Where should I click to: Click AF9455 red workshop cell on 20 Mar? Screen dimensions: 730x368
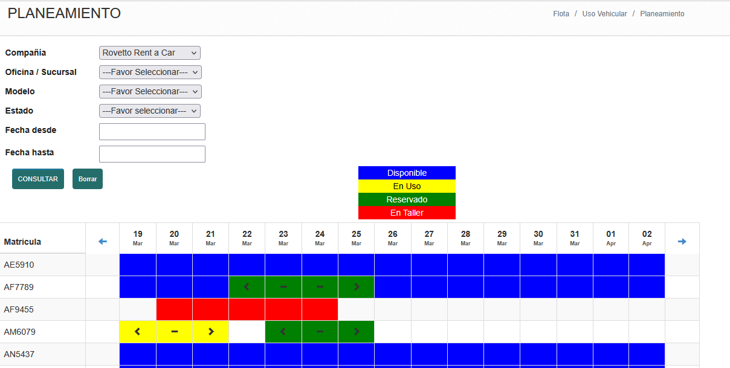(x=174, y=309)
